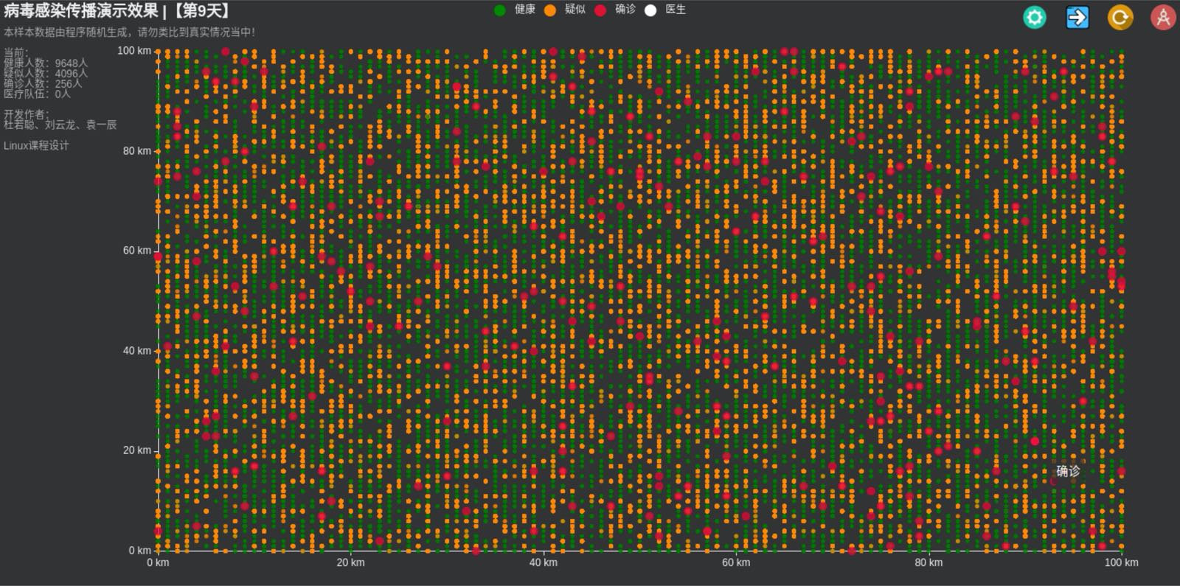
Task: Click the red 确诊 legend dot
Action: pos(600,10)
